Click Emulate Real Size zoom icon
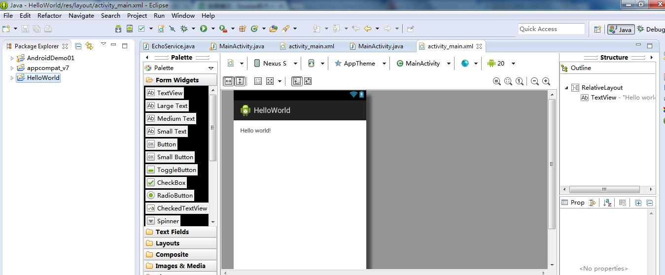This screenshot has height=275, width=665. (x=497, y=81)
